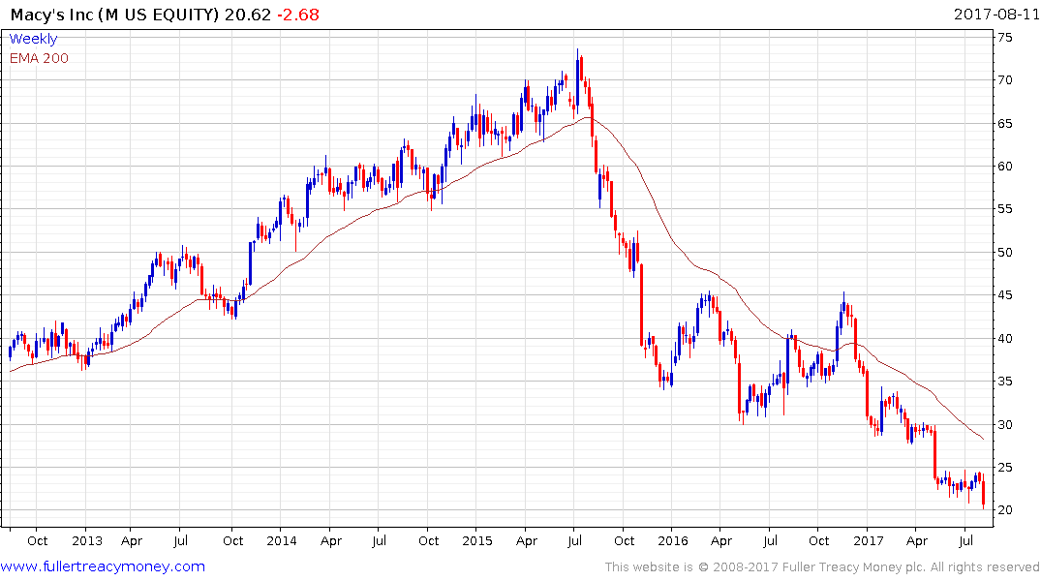
Task: Click the 70 price axis label
Action: coord(1005,80)
